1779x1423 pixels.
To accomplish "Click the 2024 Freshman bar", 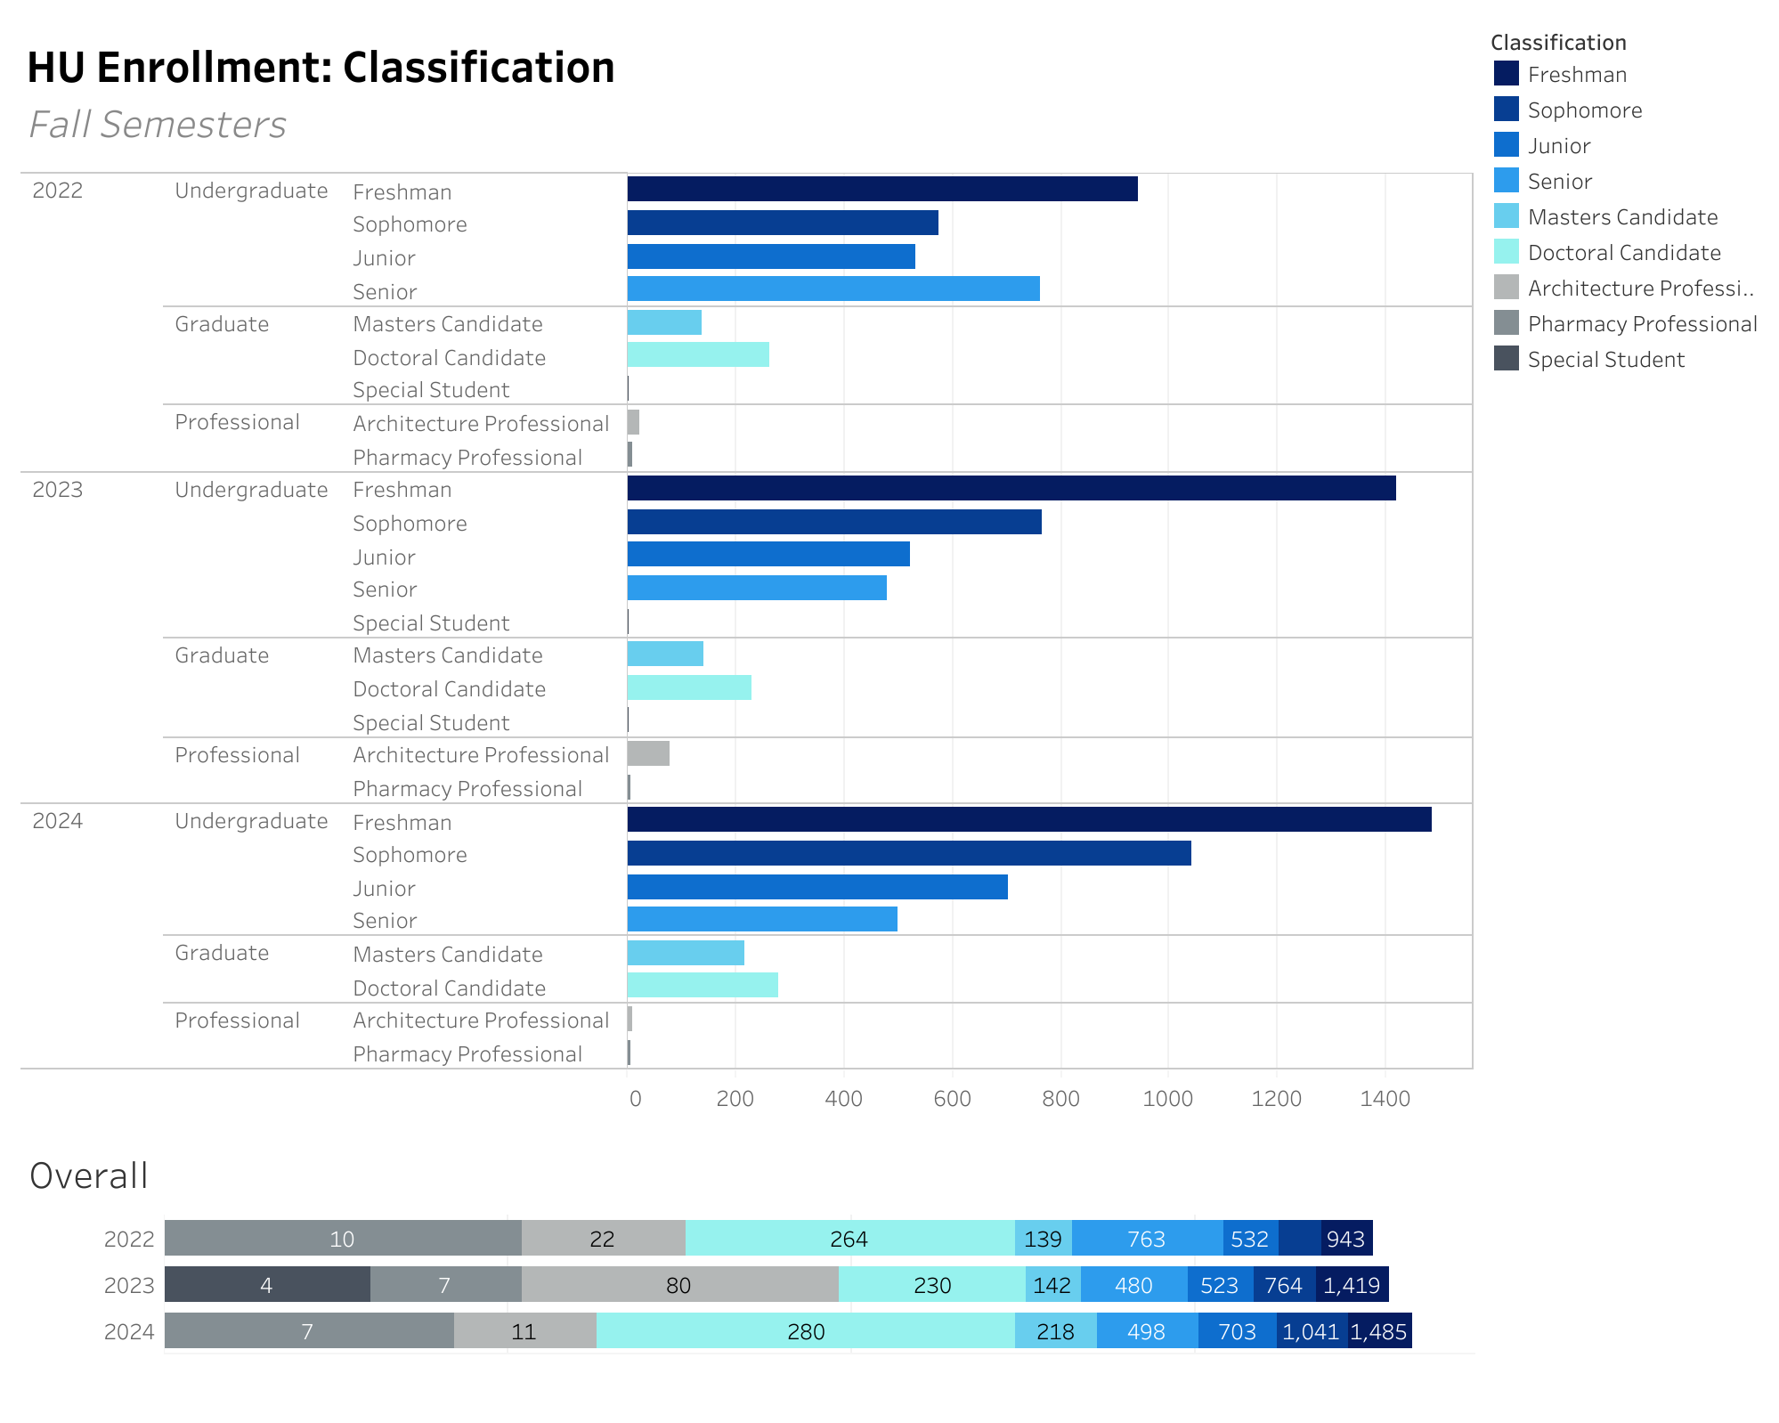I will pyautogui.click(x=1028, y=819).
